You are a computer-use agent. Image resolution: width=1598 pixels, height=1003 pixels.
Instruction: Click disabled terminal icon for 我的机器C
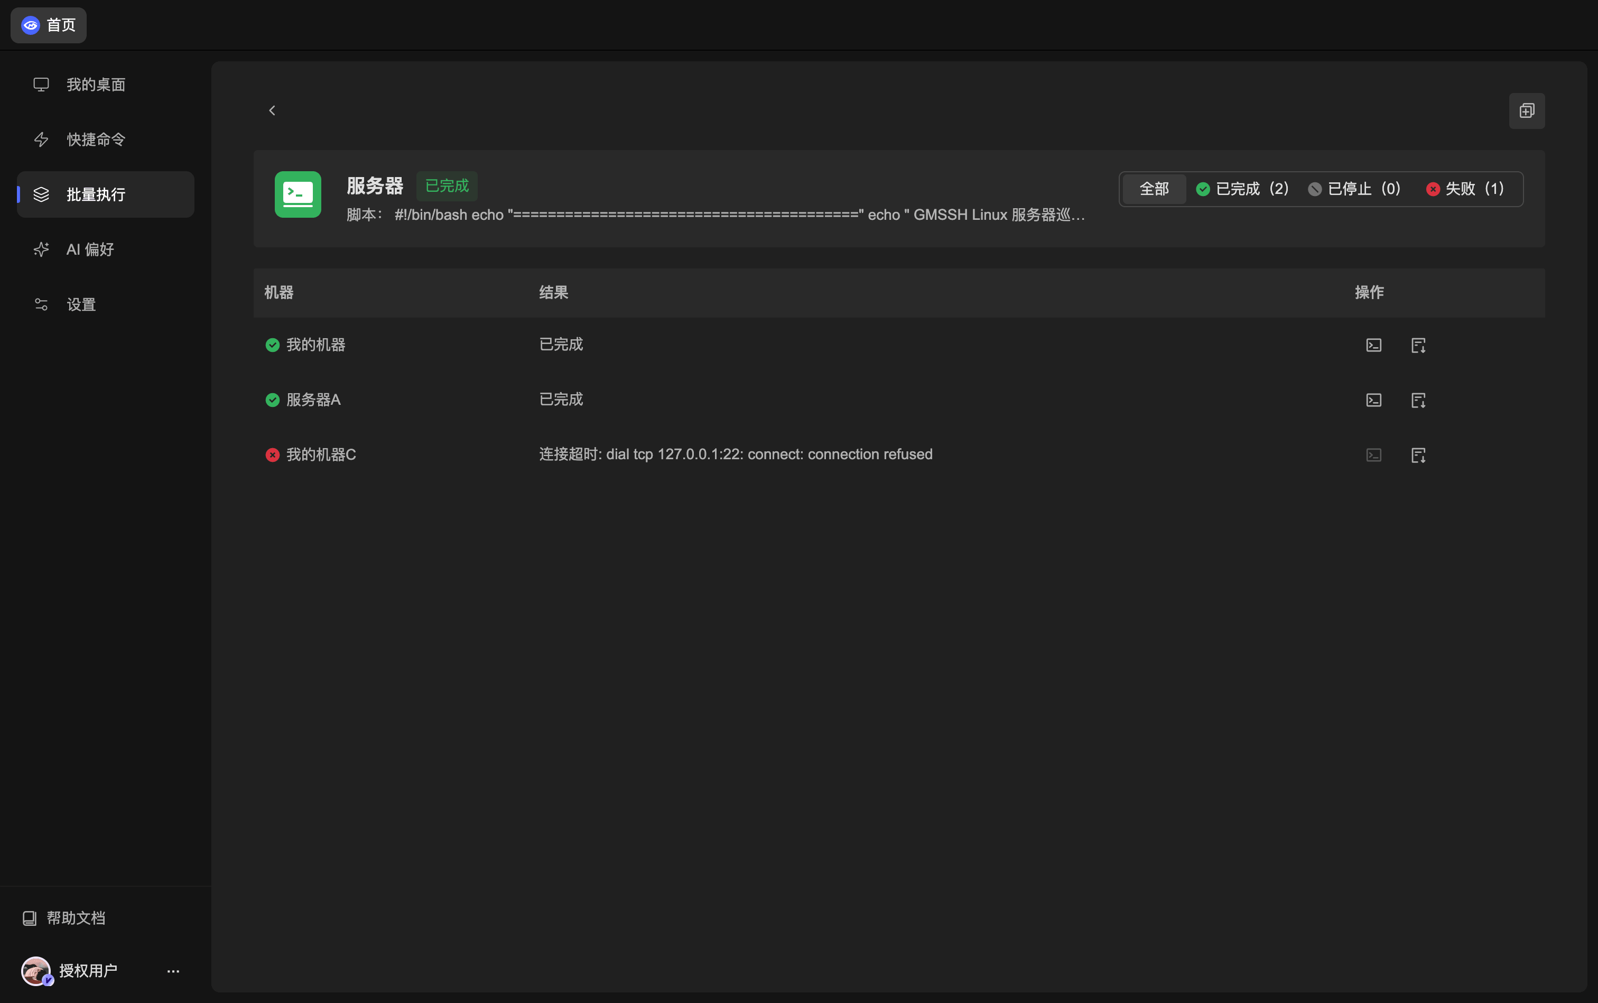1374,455
